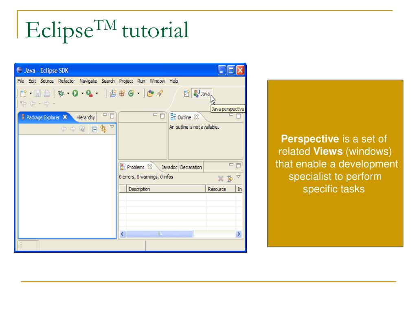Click the Print toolbar icon
The width and height of the screenshot is (417, 313).
click(47, 93)
